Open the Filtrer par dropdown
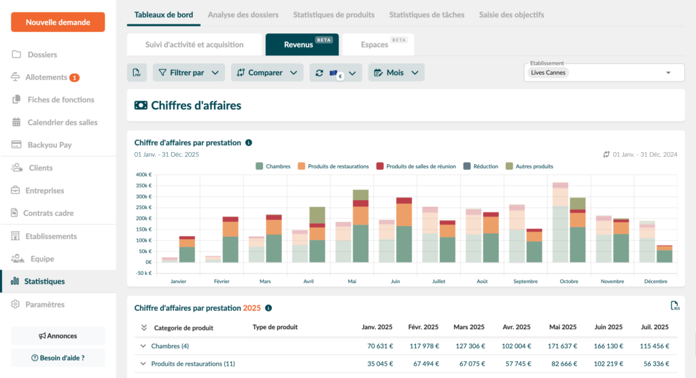696x378 pixels. pyautogui.click(x=188, y=73)
